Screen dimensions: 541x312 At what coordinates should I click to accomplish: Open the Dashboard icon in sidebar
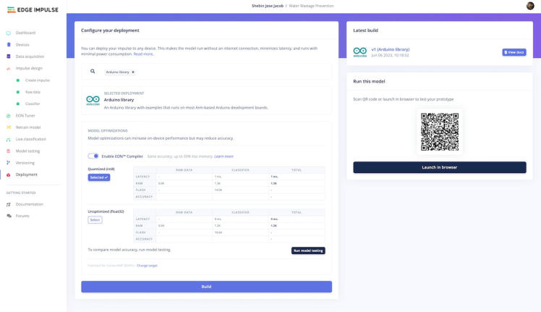[x=8, y=33]
